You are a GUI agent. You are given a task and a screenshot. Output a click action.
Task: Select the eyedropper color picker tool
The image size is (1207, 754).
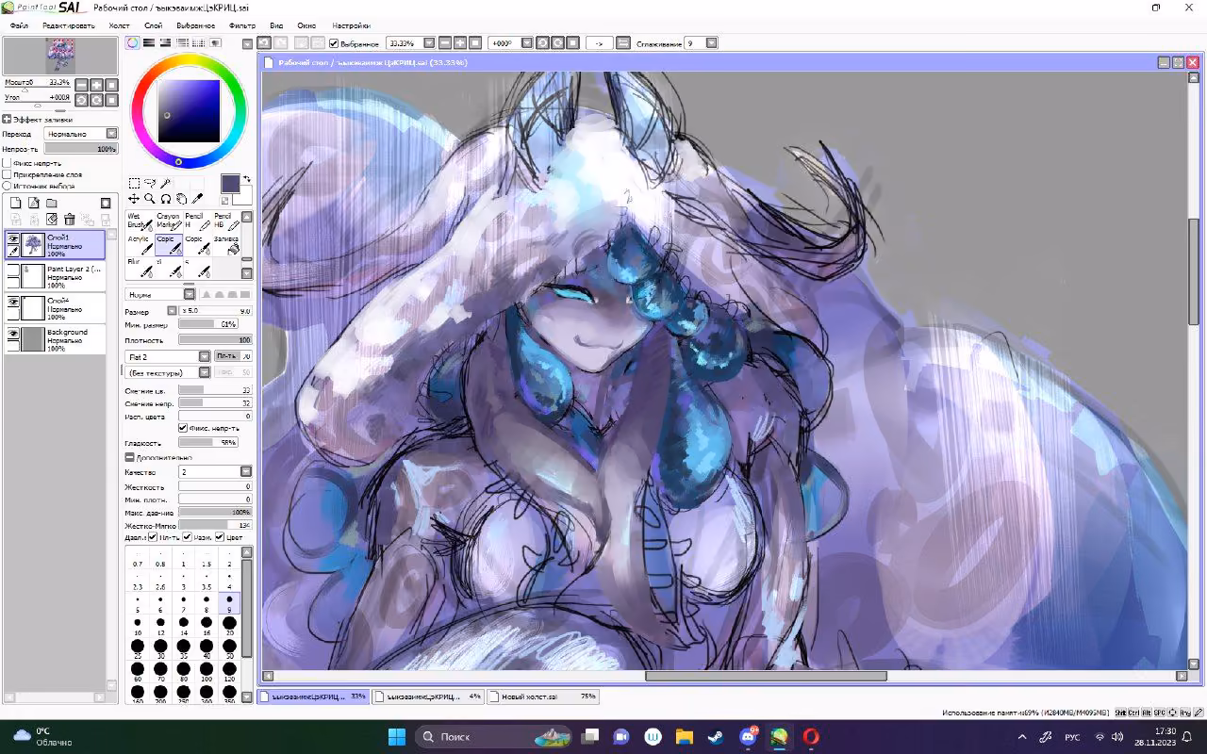point(197,199)
